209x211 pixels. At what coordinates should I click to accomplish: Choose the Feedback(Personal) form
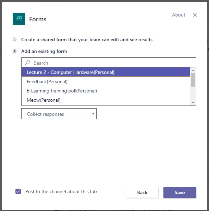tap(47, 81)
